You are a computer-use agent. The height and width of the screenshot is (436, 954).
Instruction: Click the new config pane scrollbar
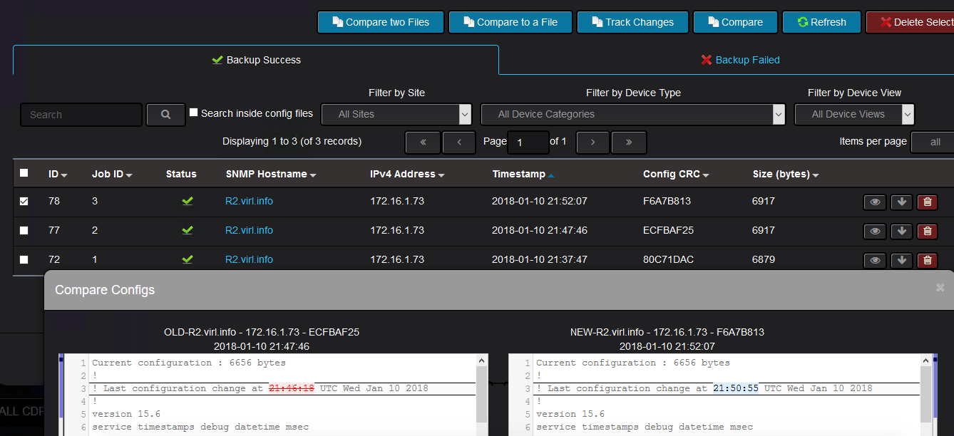926,395
